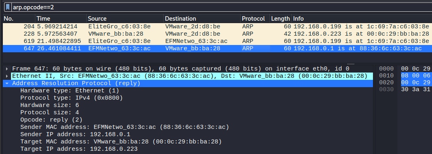Sort packets by the Destination column

(202, 19)
